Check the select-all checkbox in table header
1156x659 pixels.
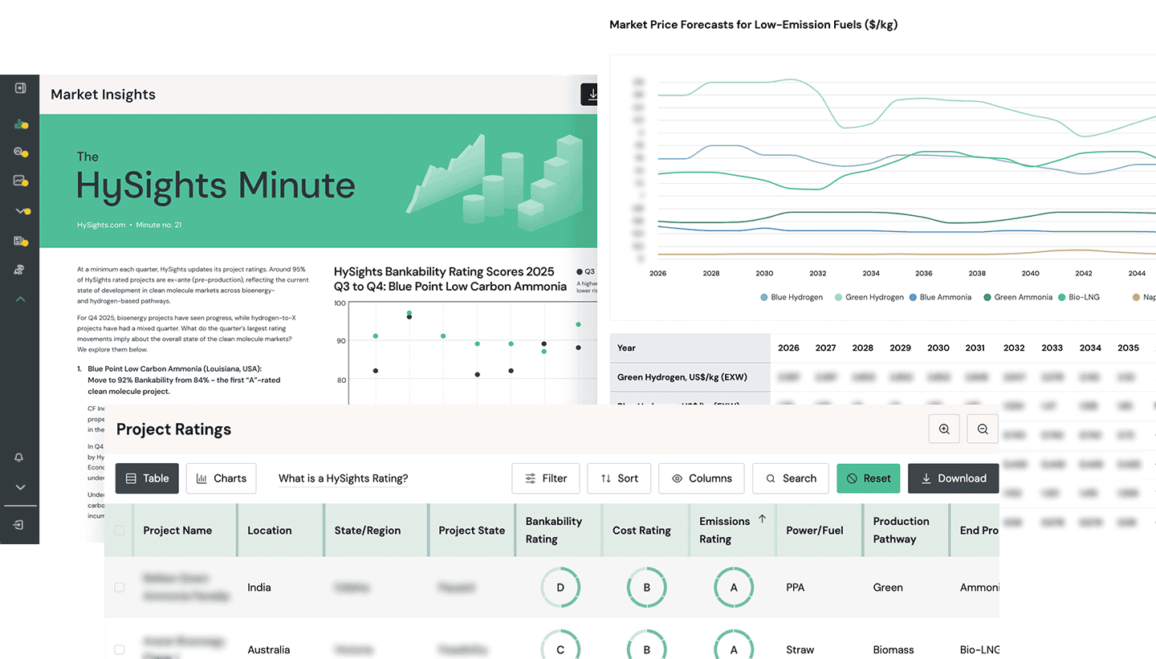coord(120,531)
